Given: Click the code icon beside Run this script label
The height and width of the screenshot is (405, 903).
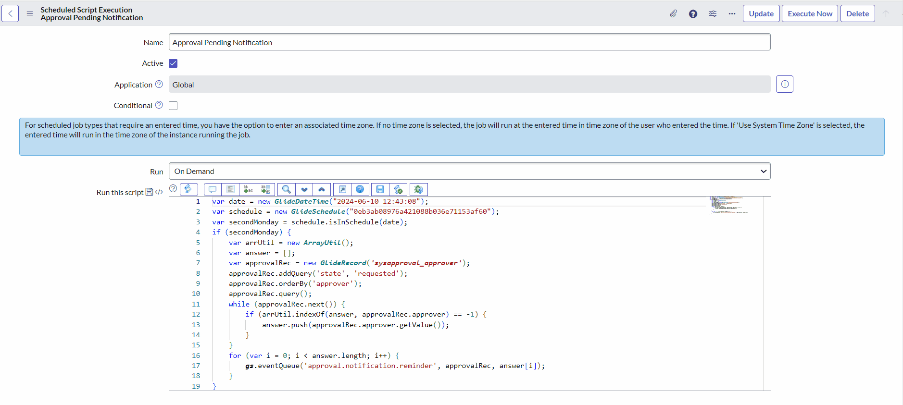Looking at the screenshot, I should tap(159, 192).
